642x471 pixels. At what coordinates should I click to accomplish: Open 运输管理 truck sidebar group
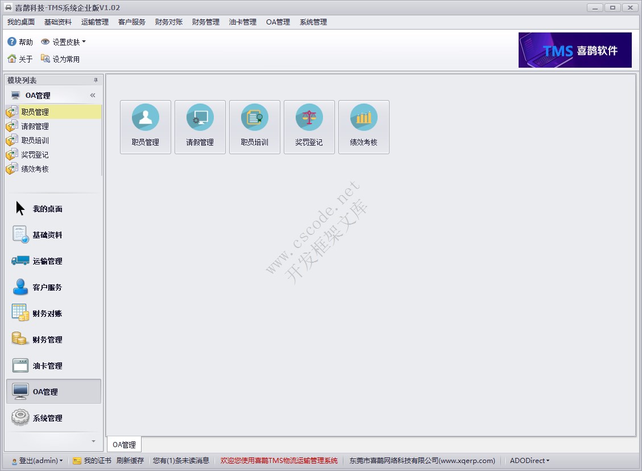click(53, 261)
